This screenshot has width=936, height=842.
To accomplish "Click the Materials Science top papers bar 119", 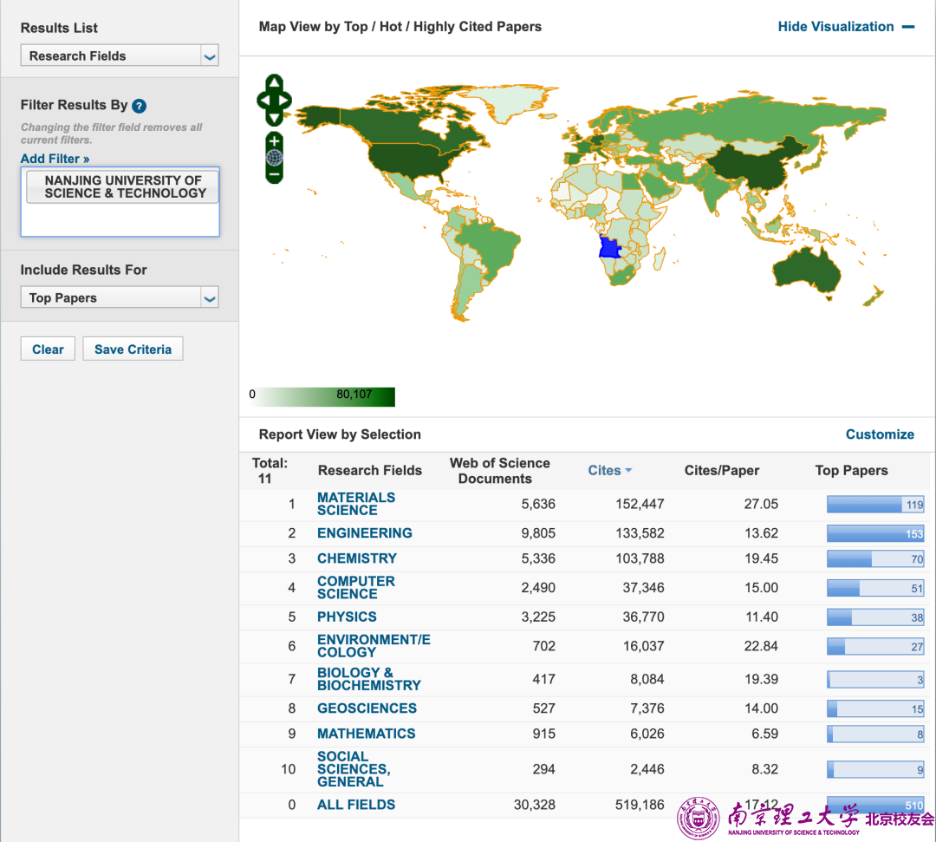I will coord(875,505).
